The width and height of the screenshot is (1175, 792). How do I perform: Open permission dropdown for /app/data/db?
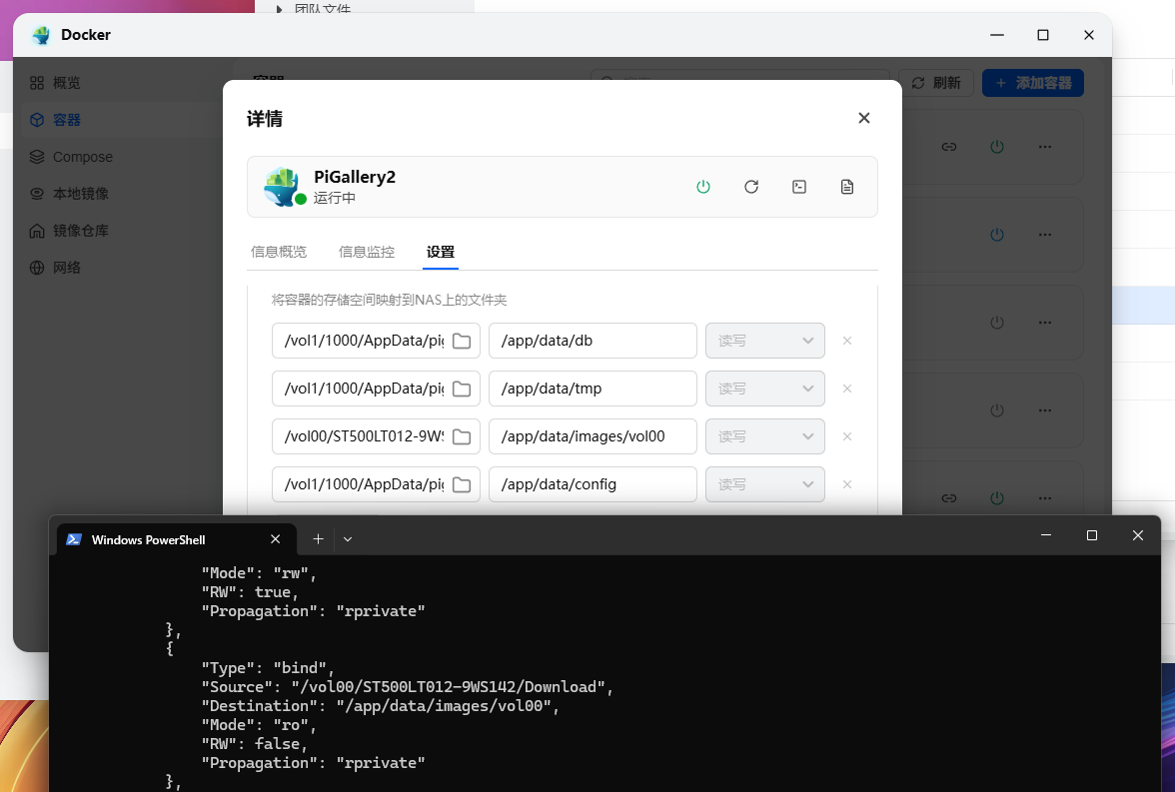(x=765, y=341)
